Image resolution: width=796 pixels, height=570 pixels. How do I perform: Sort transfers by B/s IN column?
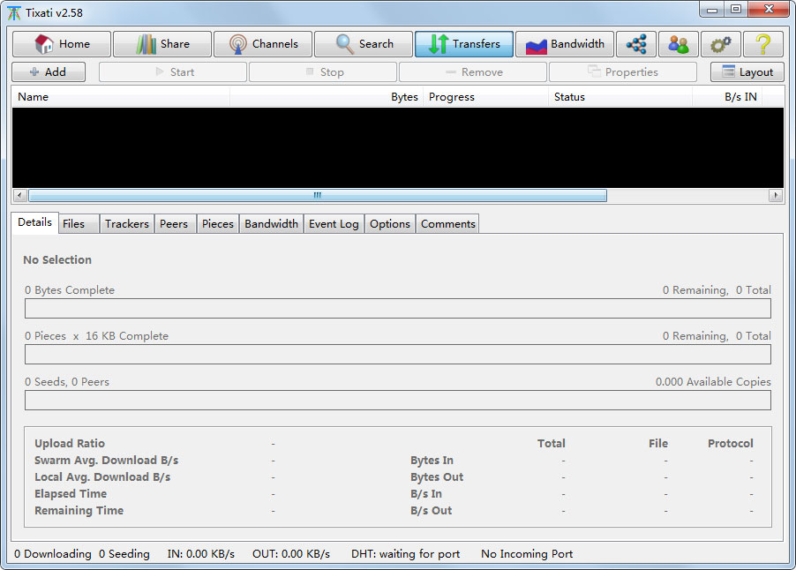[727, 97]
